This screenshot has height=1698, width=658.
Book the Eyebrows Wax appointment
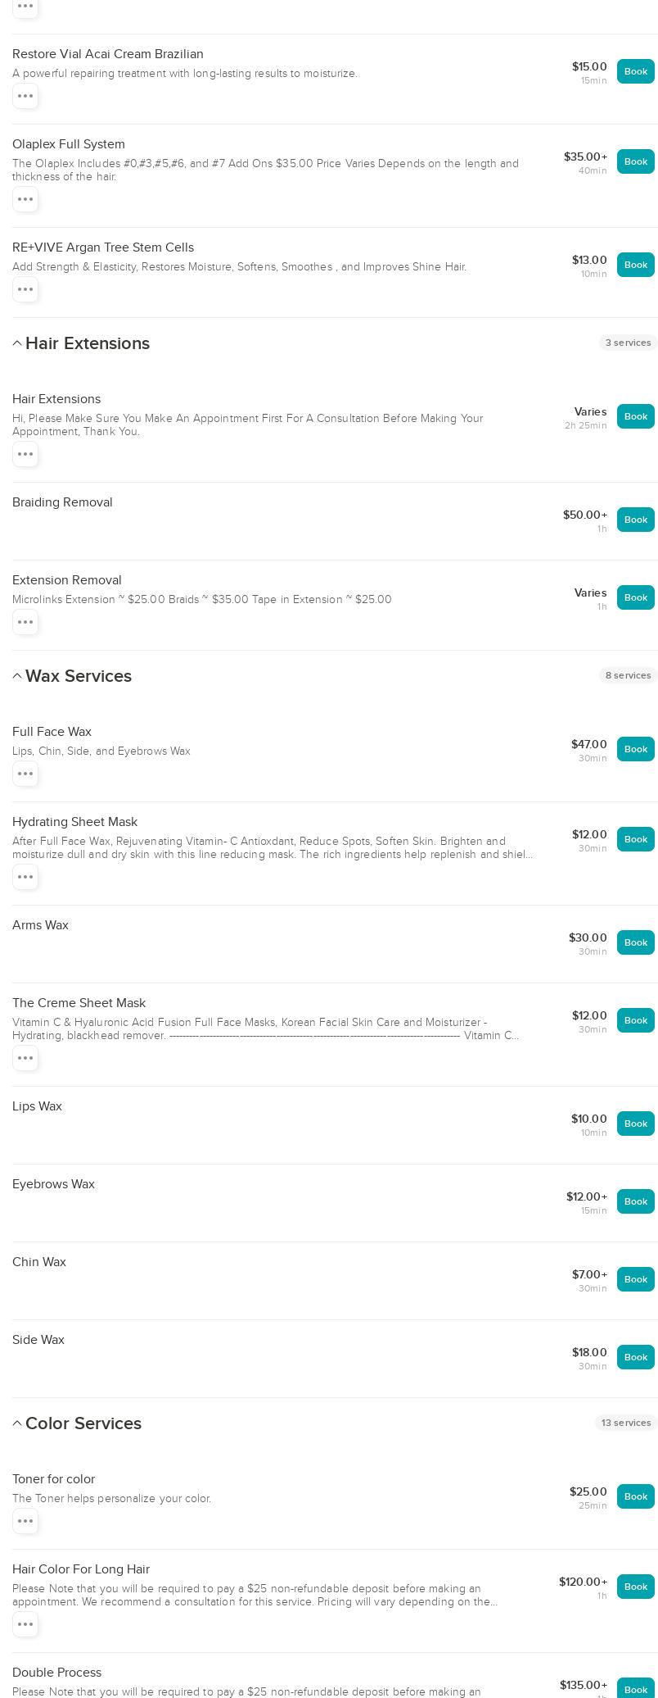pos(636,1201)
